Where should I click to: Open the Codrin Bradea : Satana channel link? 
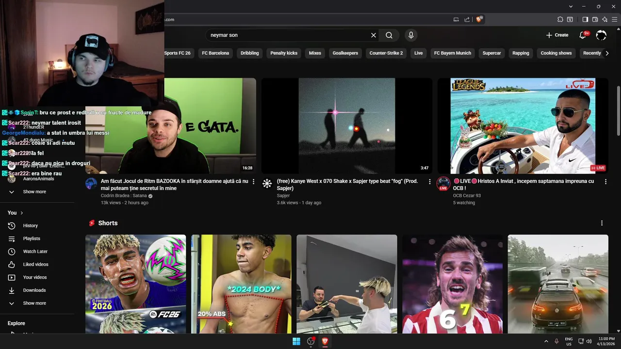[x=124, y=196]
